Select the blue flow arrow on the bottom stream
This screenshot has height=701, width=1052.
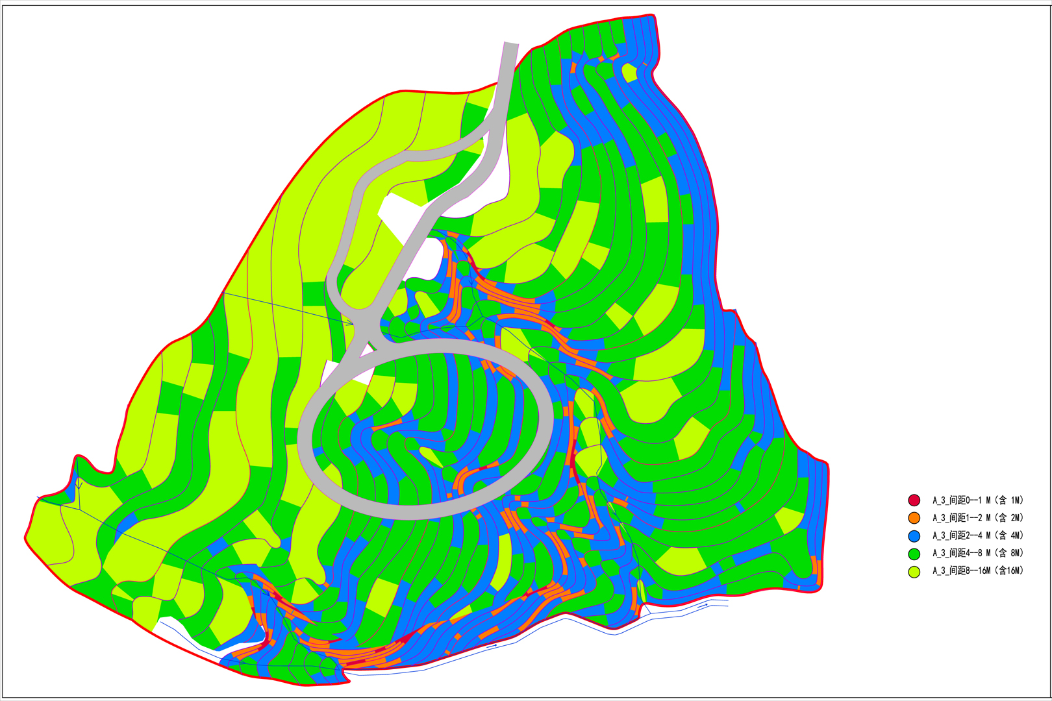point(492,646)
